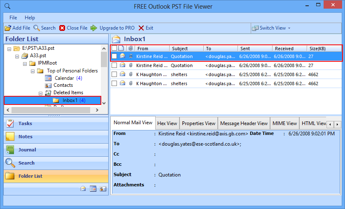Viewport: 345px width, 209px height.
Task: Open the Journal pane button
Action: [x=56, y=150]
